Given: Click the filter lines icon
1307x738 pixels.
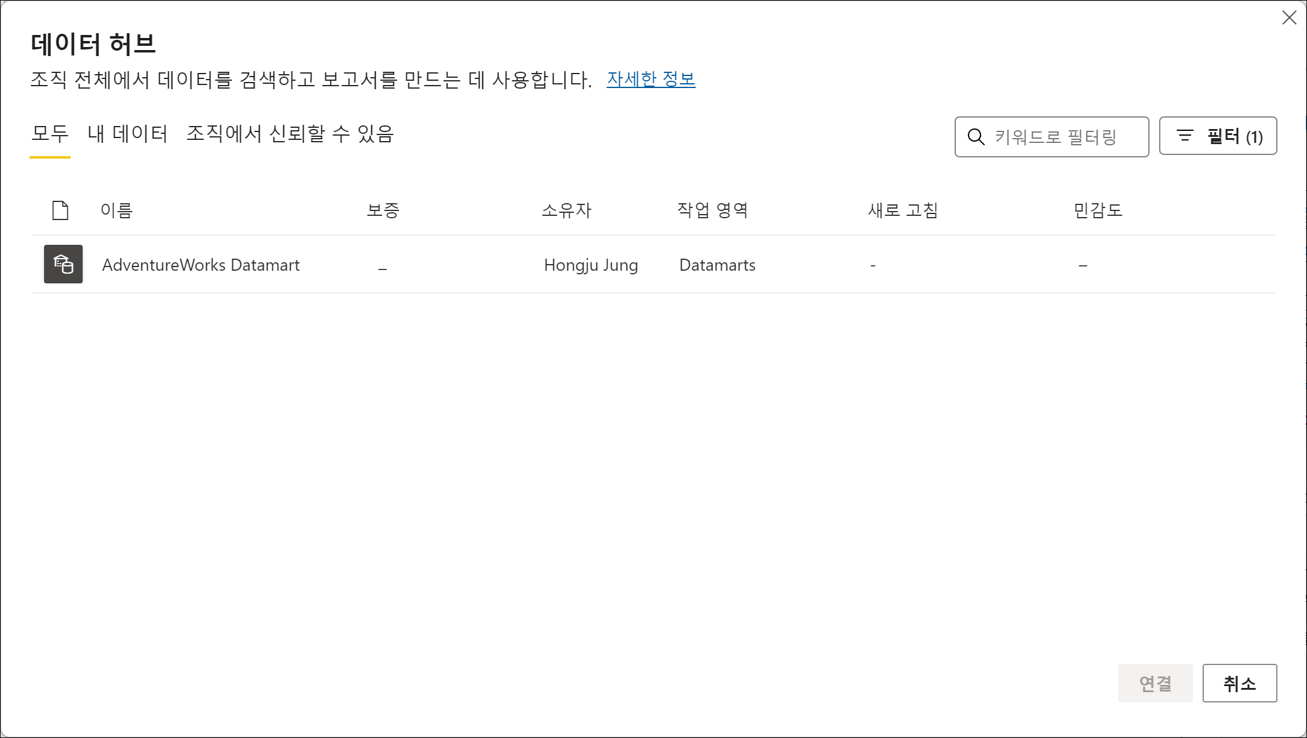Looking at the screenshot, I should click(x=1185, y=136).
